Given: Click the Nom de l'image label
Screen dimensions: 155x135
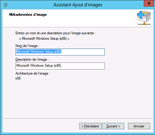Looking at the screenshot, I should pos(27,46).
